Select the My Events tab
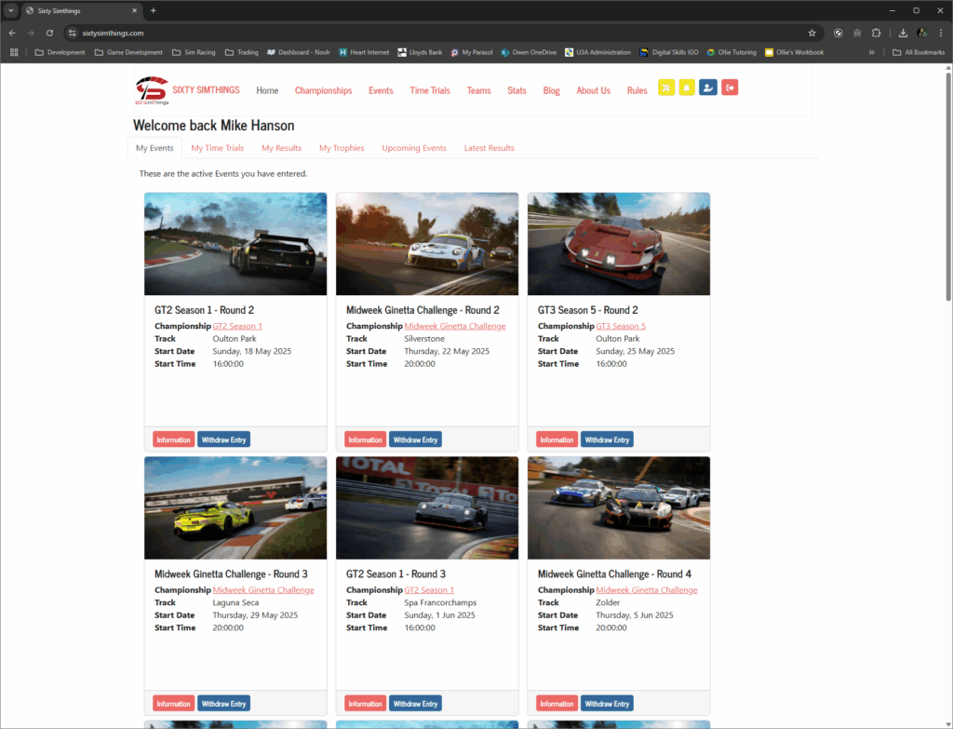 click(154, 148)
